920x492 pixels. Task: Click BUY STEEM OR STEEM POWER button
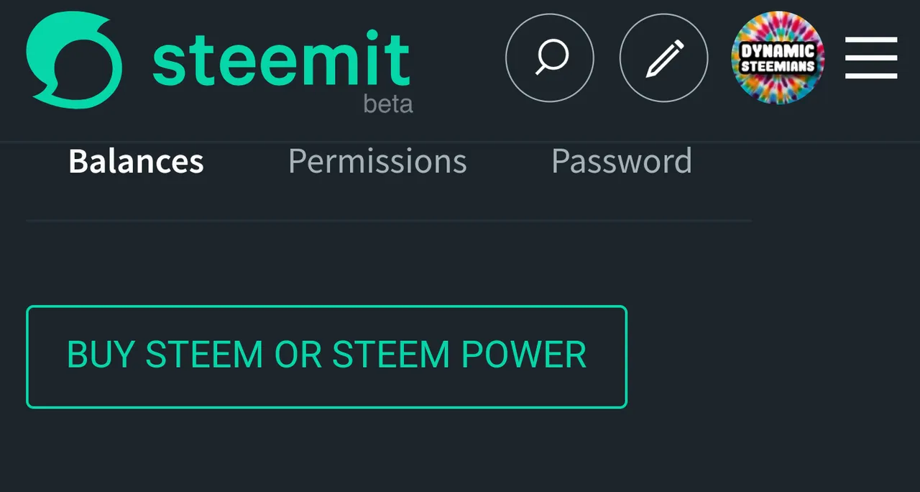[326, 357]
